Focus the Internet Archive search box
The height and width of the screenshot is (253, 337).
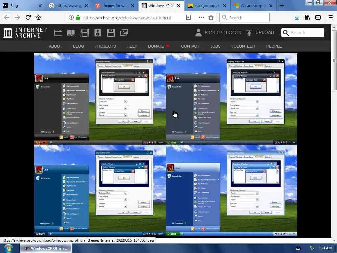pyautogui.click(x=303, y=33)
